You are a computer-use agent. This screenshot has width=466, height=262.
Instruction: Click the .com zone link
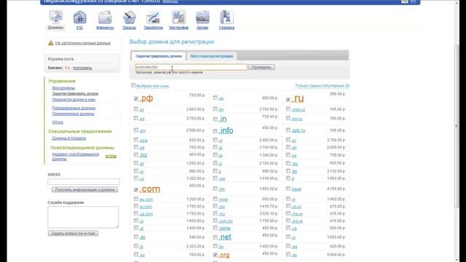tap(150, 189)
